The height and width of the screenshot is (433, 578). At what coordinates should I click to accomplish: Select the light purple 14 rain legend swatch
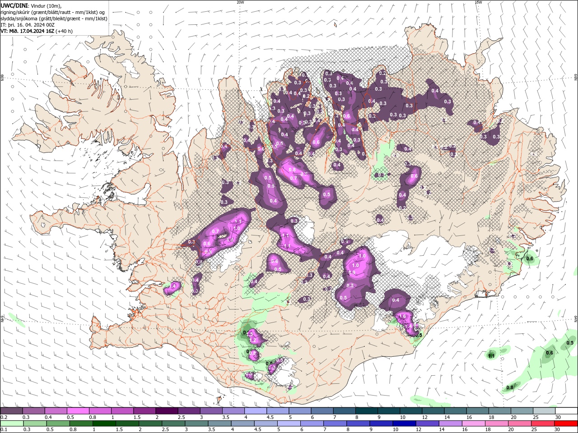point(451,424)
